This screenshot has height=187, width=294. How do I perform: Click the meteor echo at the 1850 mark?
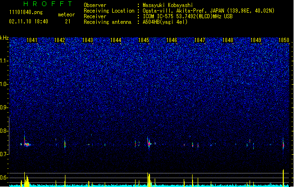click(x=283, y=144)
